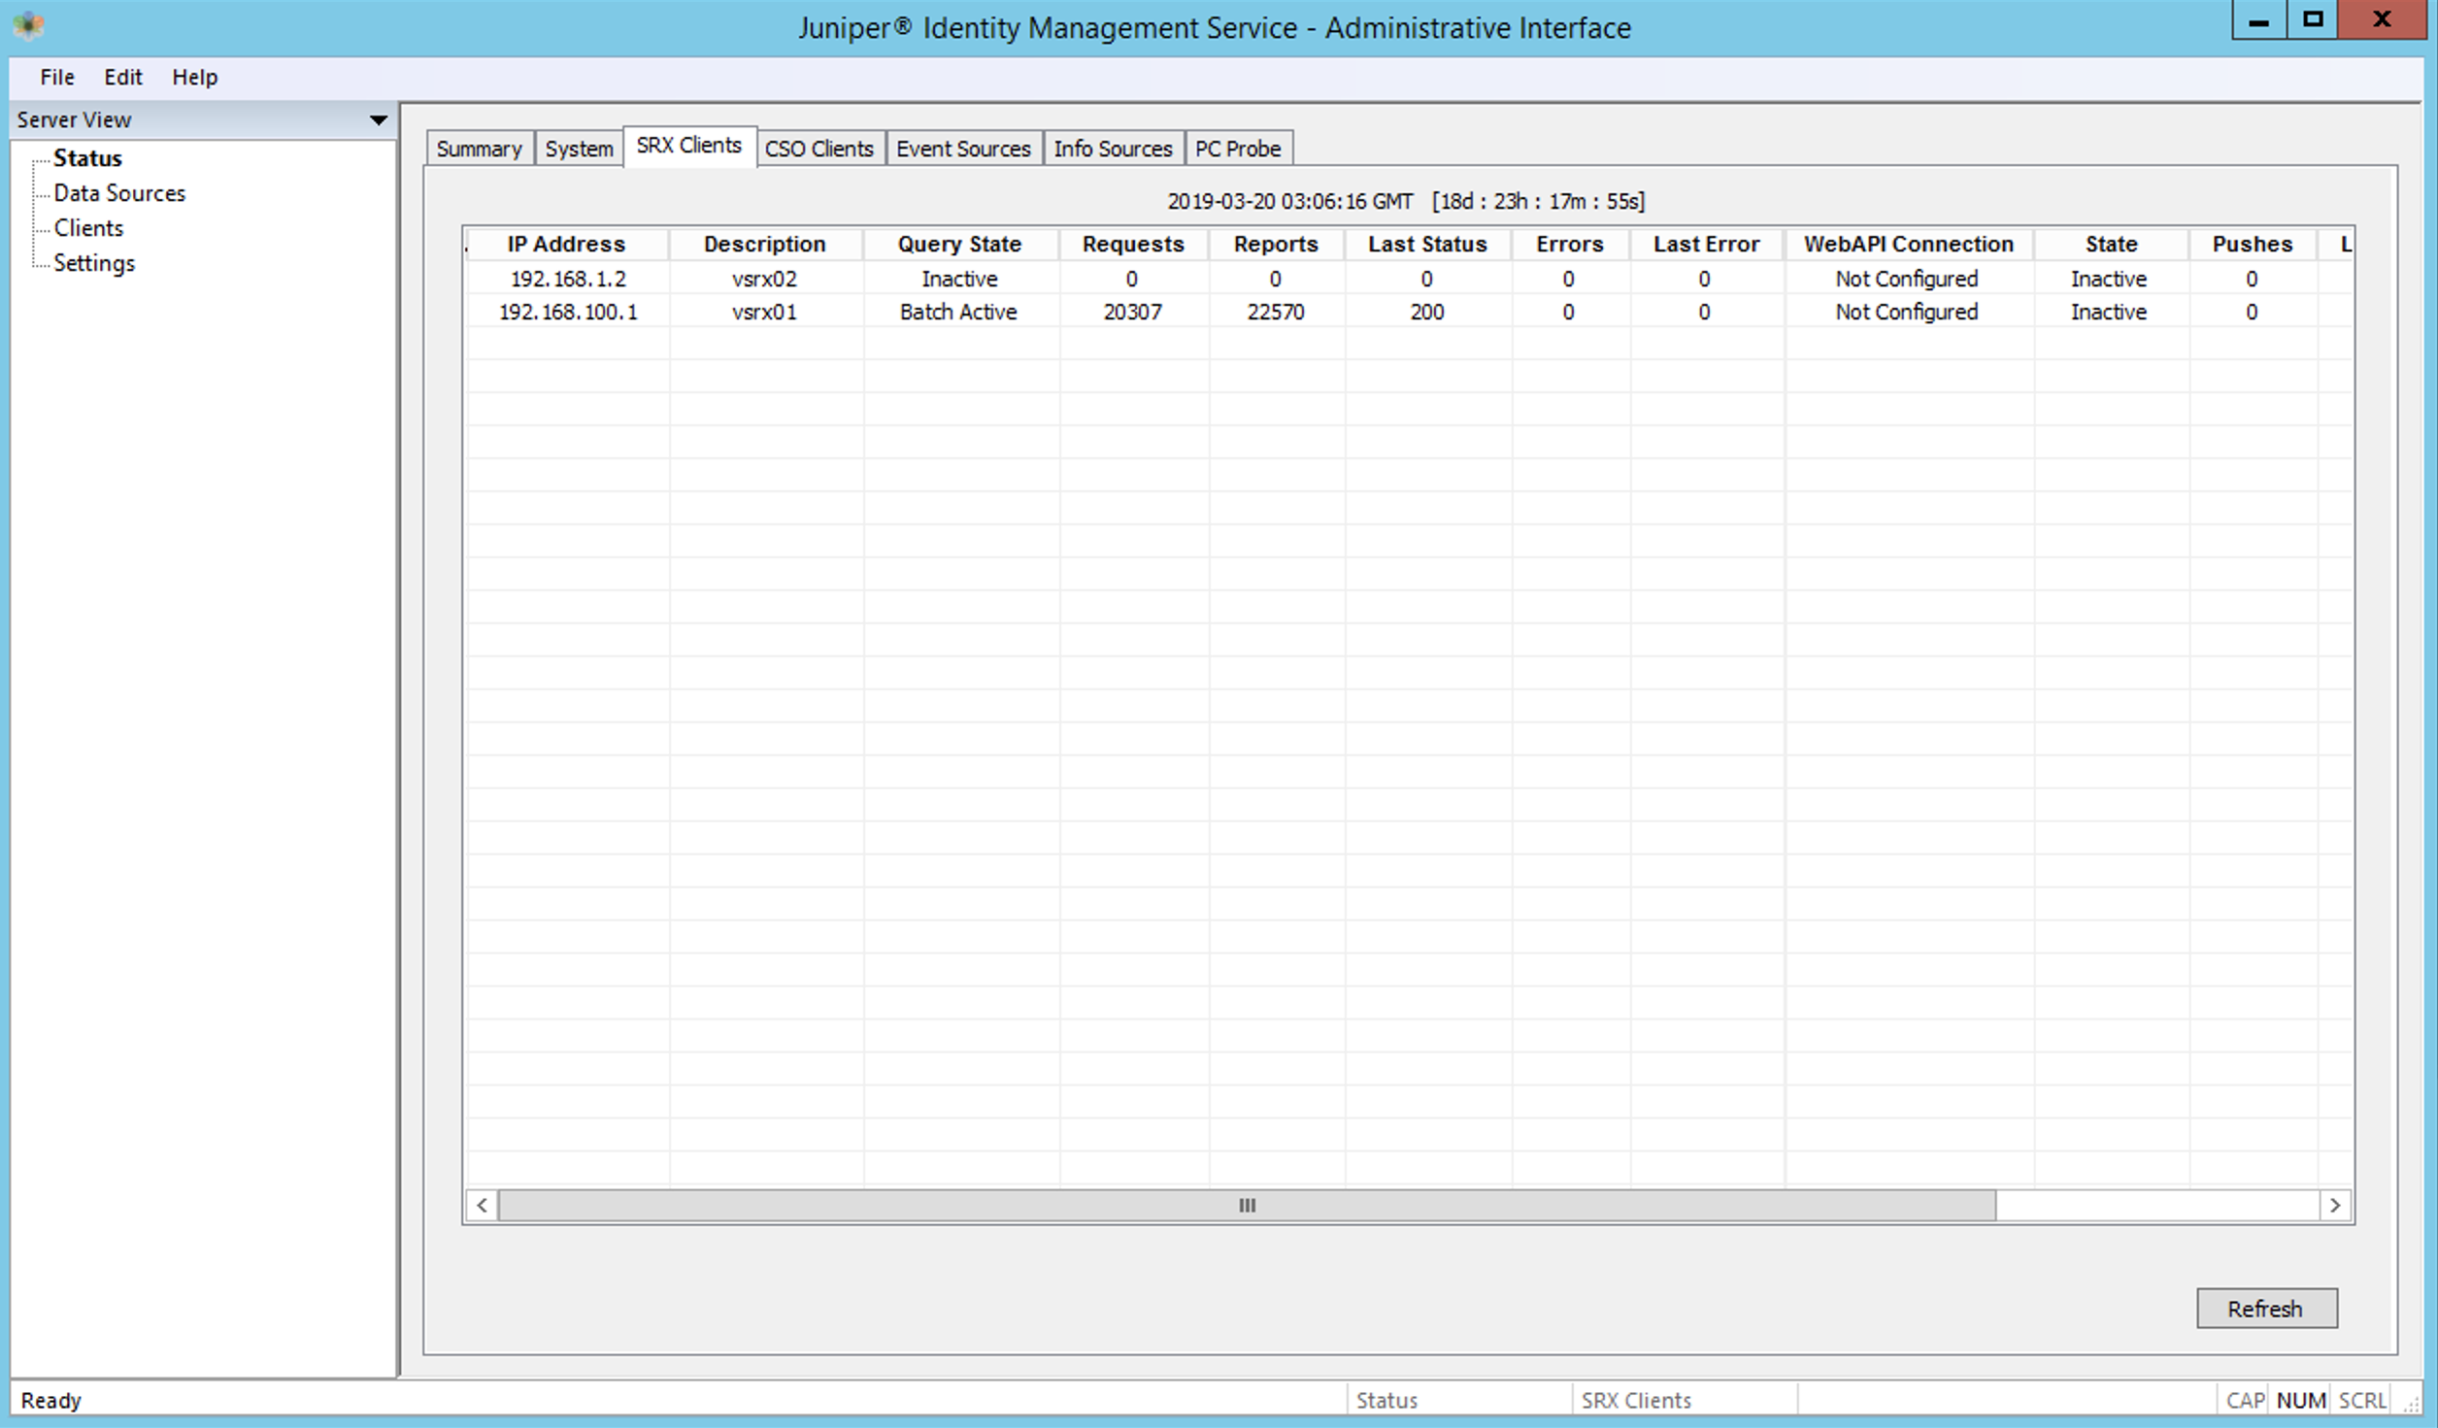
Task: Maximize the Juniper window
Action: click(x=2313, y=20)
